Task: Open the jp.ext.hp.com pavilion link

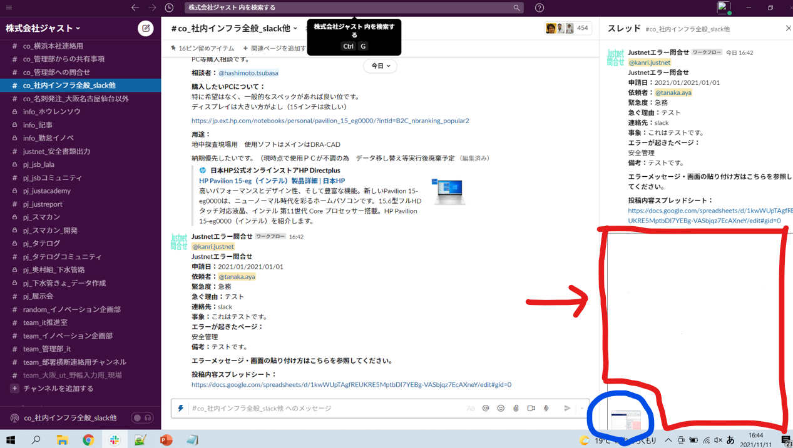Action: tap(330, 121)
